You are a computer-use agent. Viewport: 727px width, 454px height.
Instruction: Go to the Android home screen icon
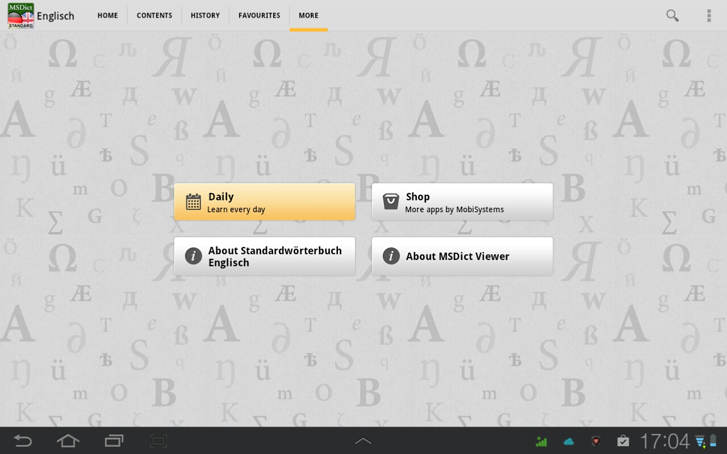68,440
